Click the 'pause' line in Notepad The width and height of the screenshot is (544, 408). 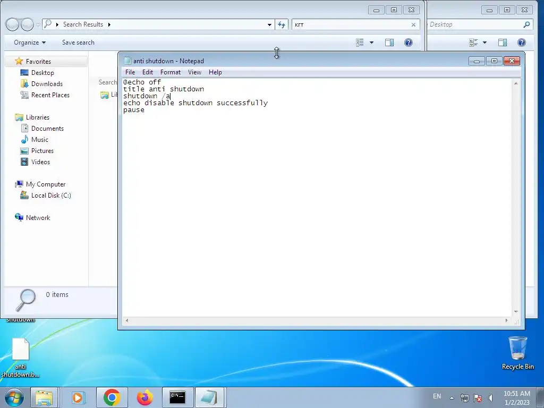click(133, 109)
